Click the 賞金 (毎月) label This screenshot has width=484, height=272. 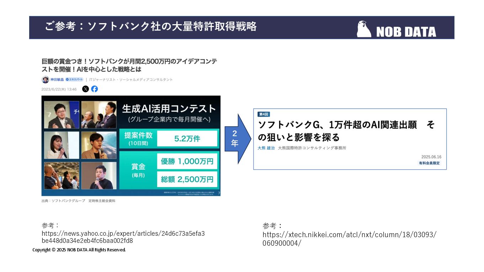[x=138, y=170]
